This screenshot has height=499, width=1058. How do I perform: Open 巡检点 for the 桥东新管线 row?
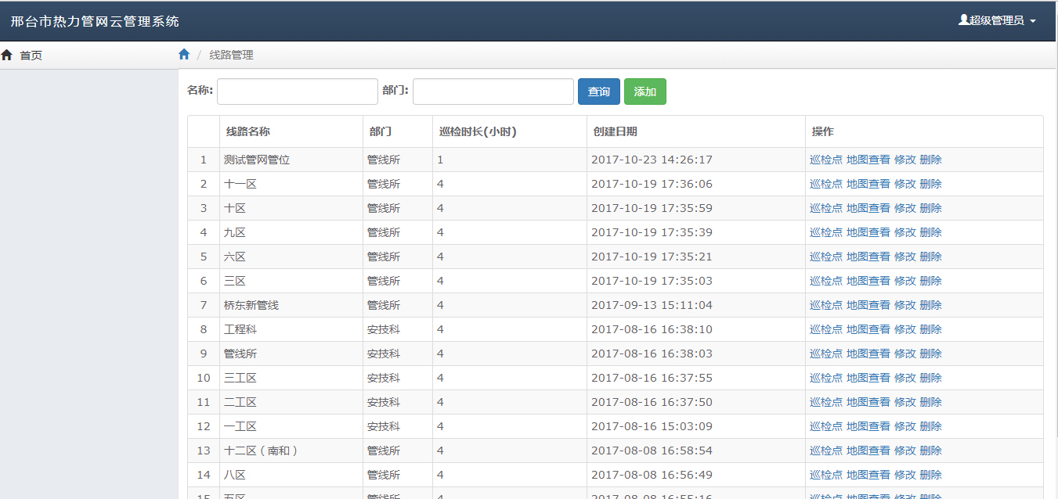coord(825,305)
